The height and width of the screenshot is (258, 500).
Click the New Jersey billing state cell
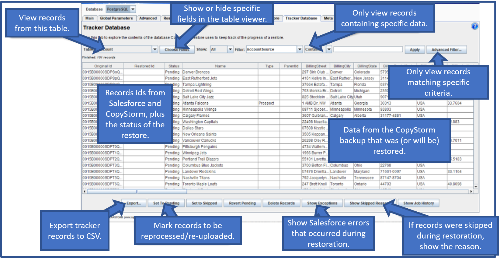(x=367, y=78)
